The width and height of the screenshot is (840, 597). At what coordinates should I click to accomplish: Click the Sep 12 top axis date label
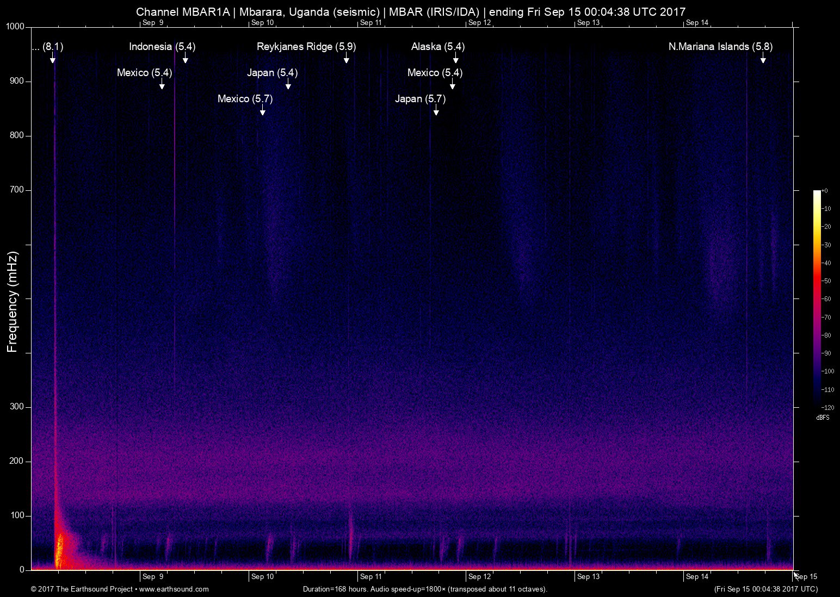point(479,23)
